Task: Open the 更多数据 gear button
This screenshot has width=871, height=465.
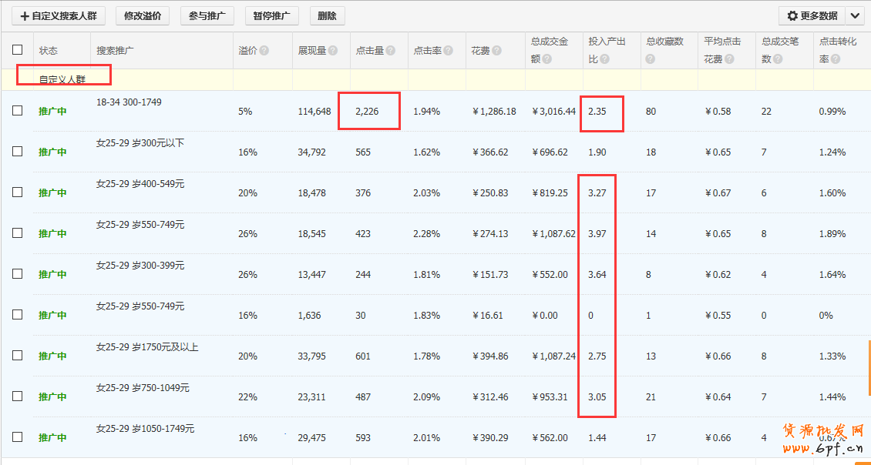Action: (x=812, y=15)
